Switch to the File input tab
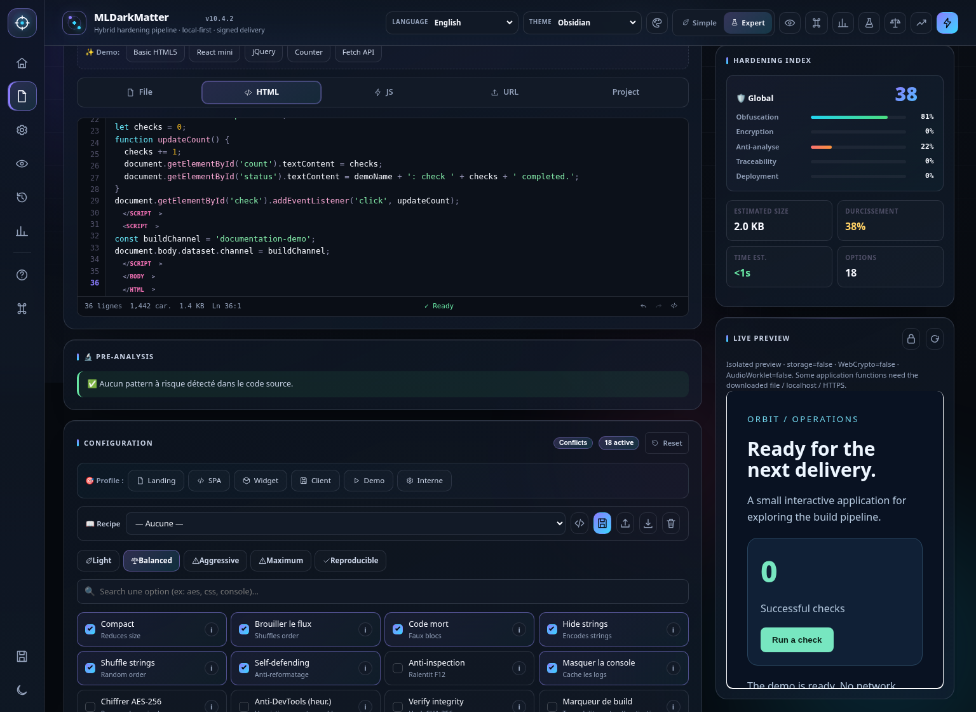This screenshot has width=976, height=712. [140, 92]
